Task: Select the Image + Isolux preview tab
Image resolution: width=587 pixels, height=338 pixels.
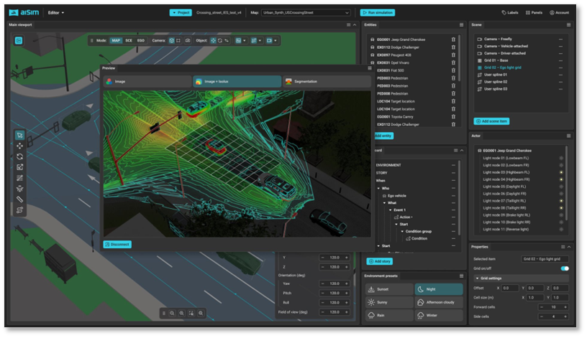Action: 237,81
